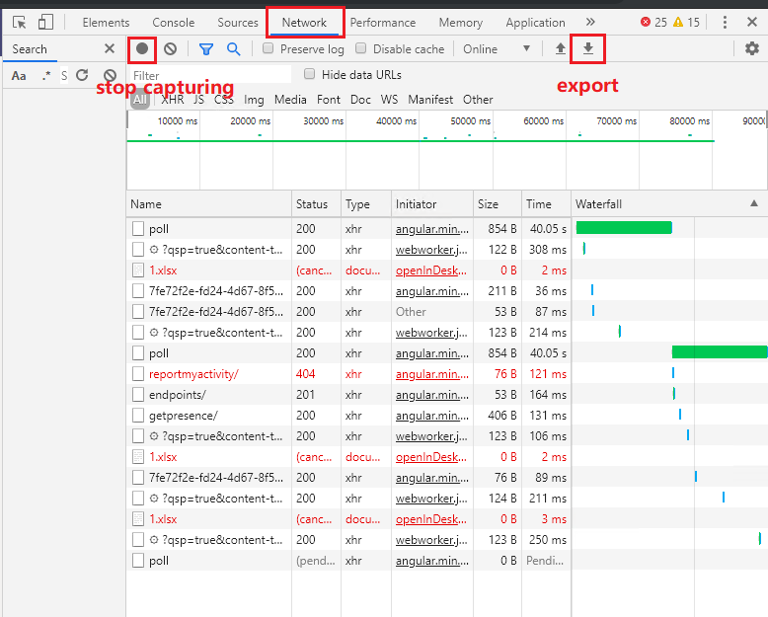This screenshot has height=617, width=768.
Task: Expand more DevTools tabs chevron
Action: click(x=590, y=22)
